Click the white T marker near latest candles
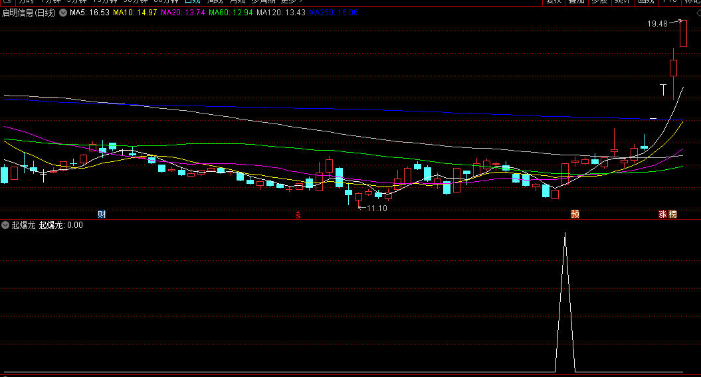Viewport: 701px width, 377px height. [x=663, y=90]
